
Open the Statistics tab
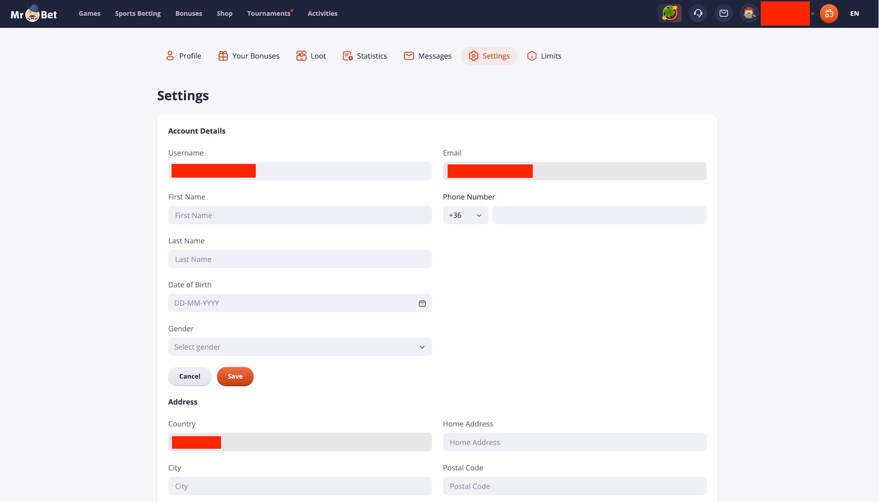[x=365, y=56]
